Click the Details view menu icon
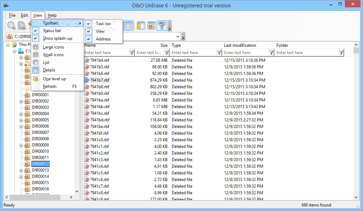Viewport: 363px width, 211px height. point(36,70)
